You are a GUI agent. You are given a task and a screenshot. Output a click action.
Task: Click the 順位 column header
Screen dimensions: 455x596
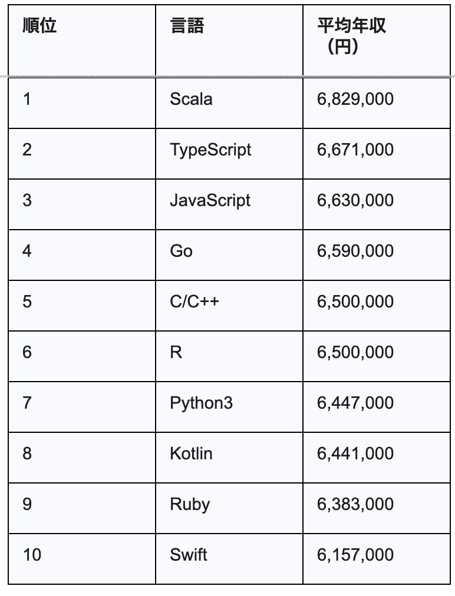coord(39,25)
